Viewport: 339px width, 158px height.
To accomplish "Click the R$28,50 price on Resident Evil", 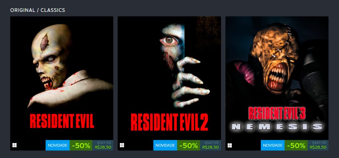I will (103, 147).
